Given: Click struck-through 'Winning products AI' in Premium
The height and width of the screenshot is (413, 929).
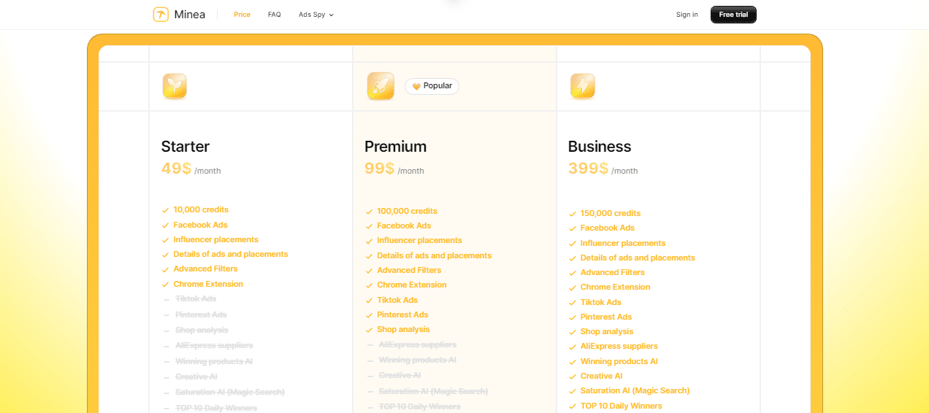Looking at the screenshot, I should [417, 360].
